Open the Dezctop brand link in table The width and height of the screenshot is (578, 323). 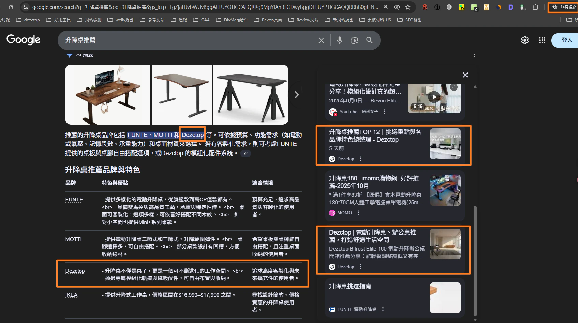click(x=75, y=271)
